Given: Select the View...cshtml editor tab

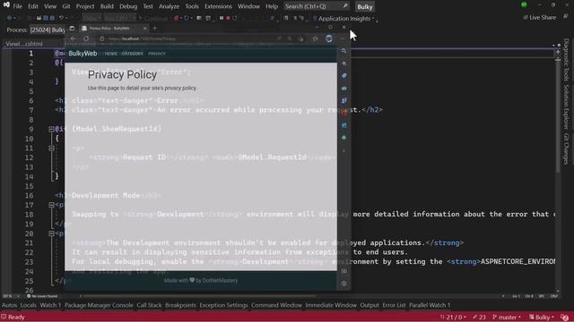Looking at the screenshot, I should coord(24,44).
